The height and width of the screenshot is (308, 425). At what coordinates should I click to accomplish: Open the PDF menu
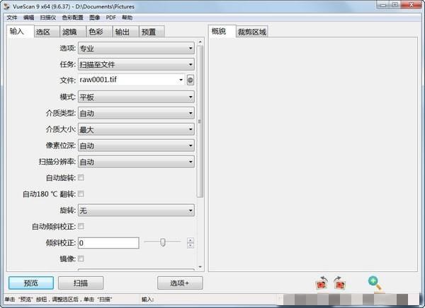(x=111, y=18)
